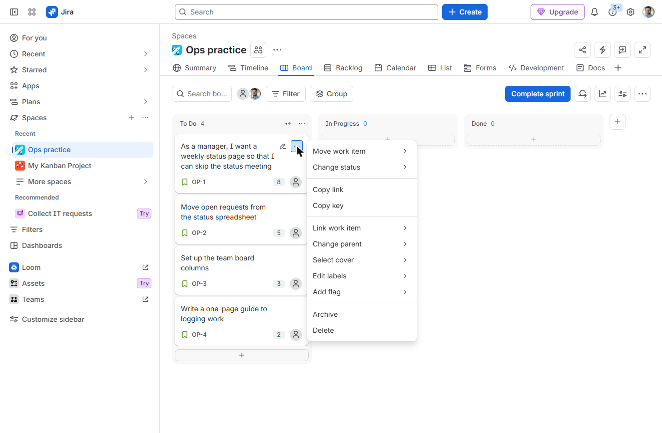Click the Complete sprint button
This screenshot has height=433, width=662.
click(538, 94)
